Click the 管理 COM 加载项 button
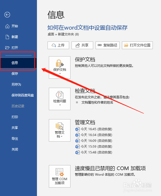The width and height of the screenshot is (161, 196). coord(60,176)
